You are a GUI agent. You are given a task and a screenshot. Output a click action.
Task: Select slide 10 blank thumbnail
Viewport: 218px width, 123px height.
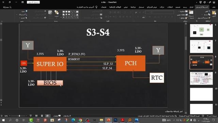click(x=201, y=94)
